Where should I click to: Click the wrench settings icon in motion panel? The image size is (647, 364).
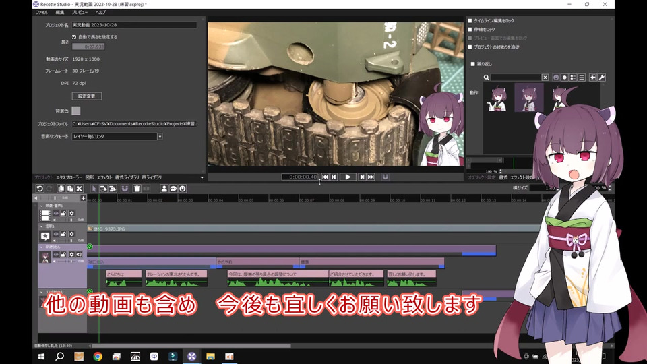point(602,77)
